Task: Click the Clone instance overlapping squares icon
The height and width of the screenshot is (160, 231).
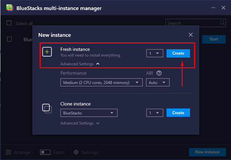Action: pos(47,108)
